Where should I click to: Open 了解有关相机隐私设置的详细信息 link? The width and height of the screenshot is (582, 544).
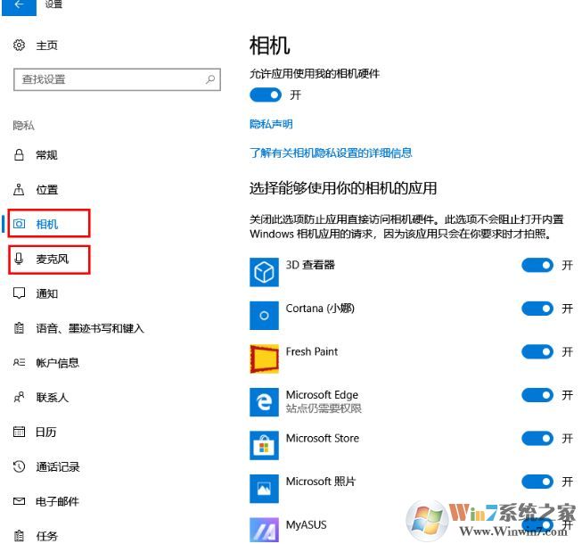(331, 152)
